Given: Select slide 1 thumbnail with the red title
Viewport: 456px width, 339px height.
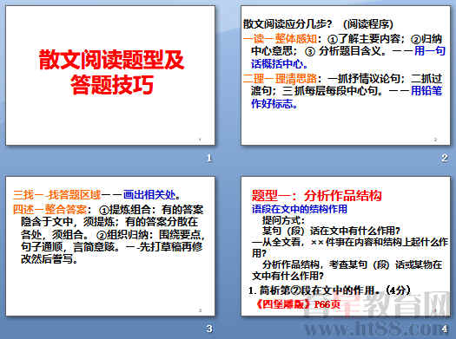Looking at the screenshot, I should point(110,75).
